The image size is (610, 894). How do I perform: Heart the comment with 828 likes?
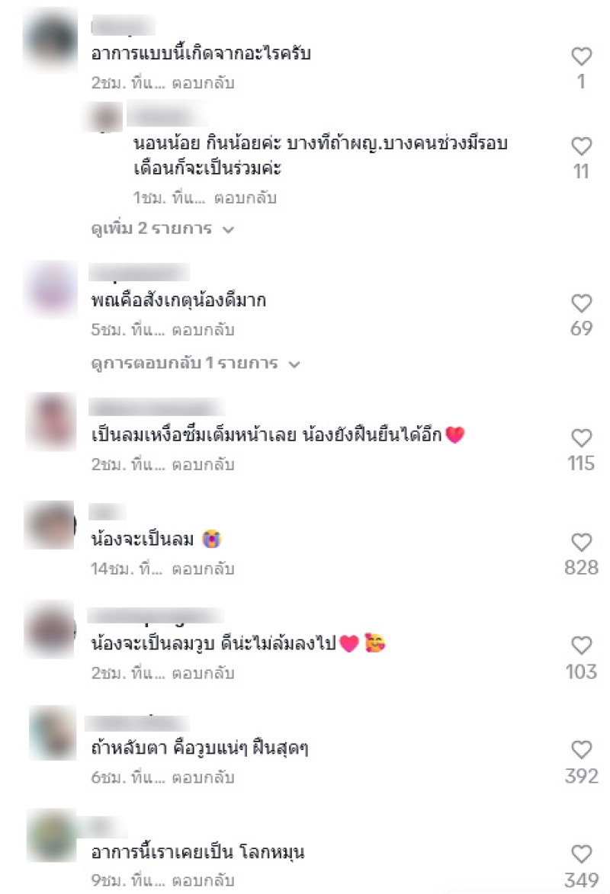click(x=581, y=542)
